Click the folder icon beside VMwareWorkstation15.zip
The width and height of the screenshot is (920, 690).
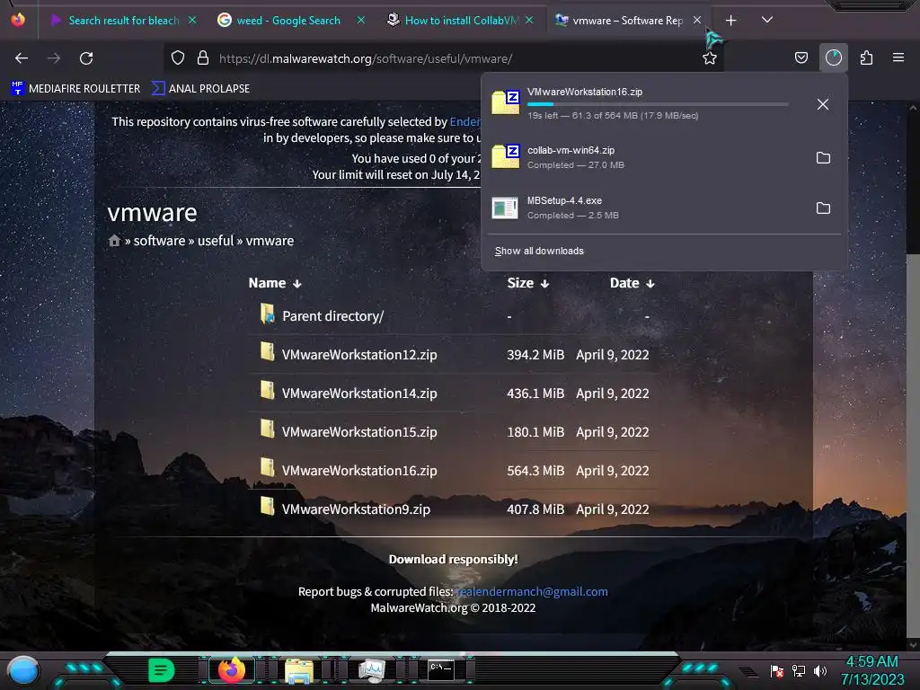[267, 429]
